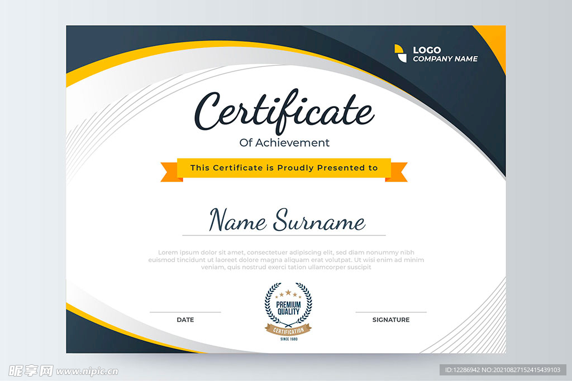
Task: Click the yellow Proudly Presented banner
Action: [x=284, y=168]
